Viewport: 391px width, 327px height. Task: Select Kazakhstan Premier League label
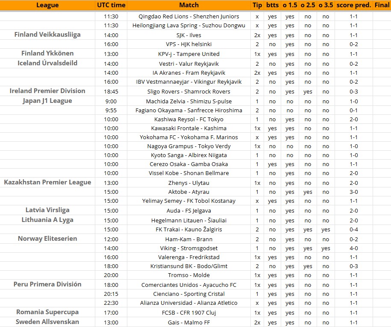[x=47, y=182]
